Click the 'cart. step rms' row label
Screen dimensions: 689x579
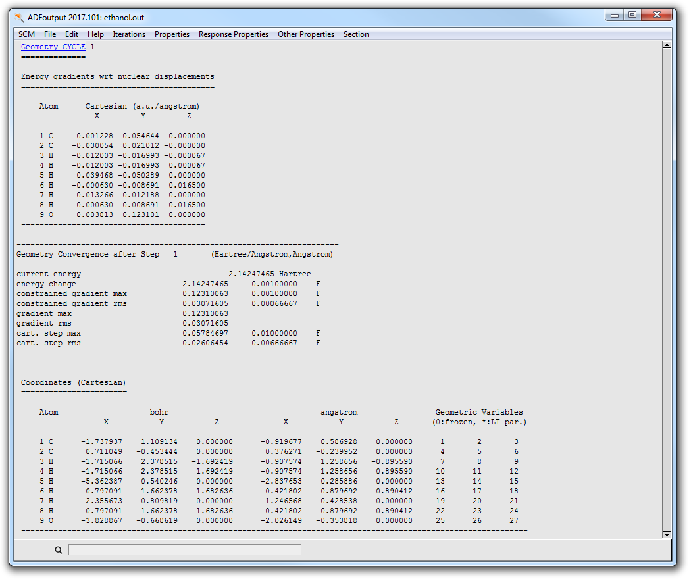pyautogui.click(x=49, y=343)
